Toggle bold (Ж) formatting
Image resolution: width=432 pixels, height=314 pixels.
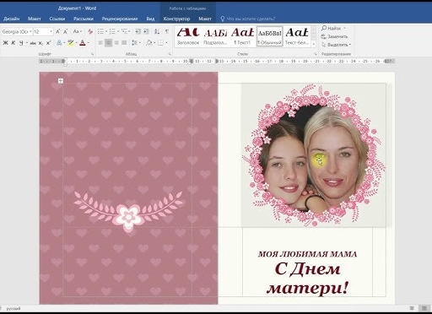click(x=5, y=43)
